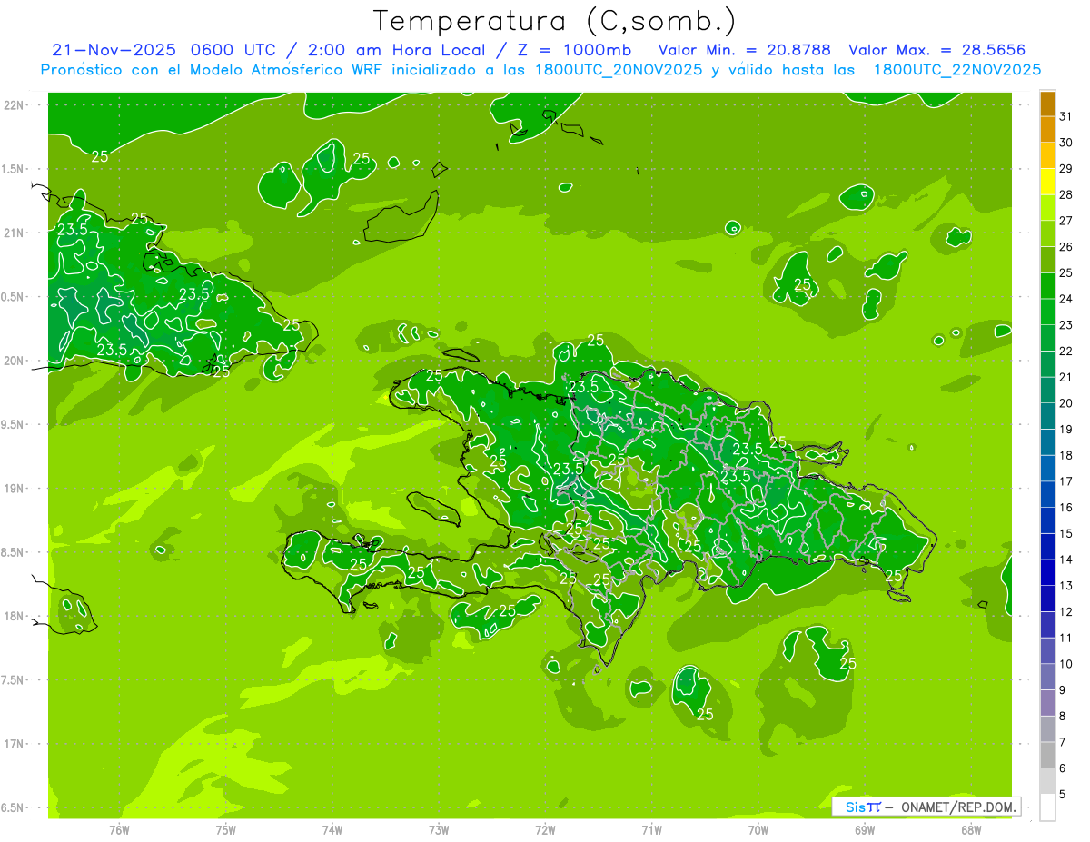1090x842 pixels.
Task: Click the Valor Min. = 20.8788 text
Action: point(748,50)
